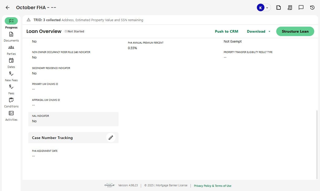Screen dimensions: 320x191
Task: Show the Activities section
Action: point(11,115)
